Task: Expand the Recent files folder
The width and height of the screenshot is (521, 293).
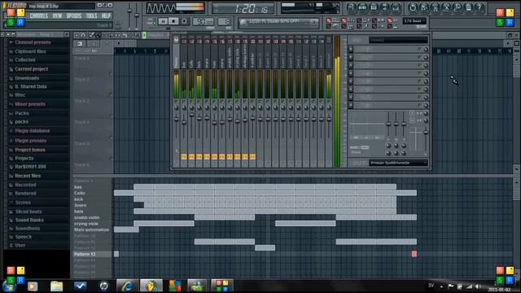Action: point(28,176)
